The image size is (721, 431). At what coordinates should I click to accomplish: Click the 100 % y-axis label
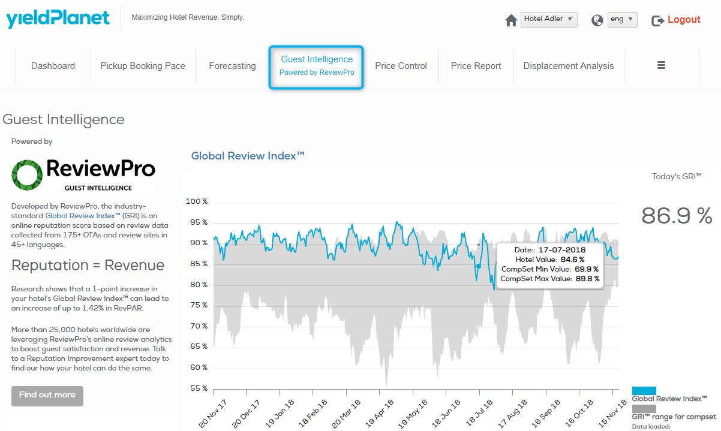[x=196, y=201]
